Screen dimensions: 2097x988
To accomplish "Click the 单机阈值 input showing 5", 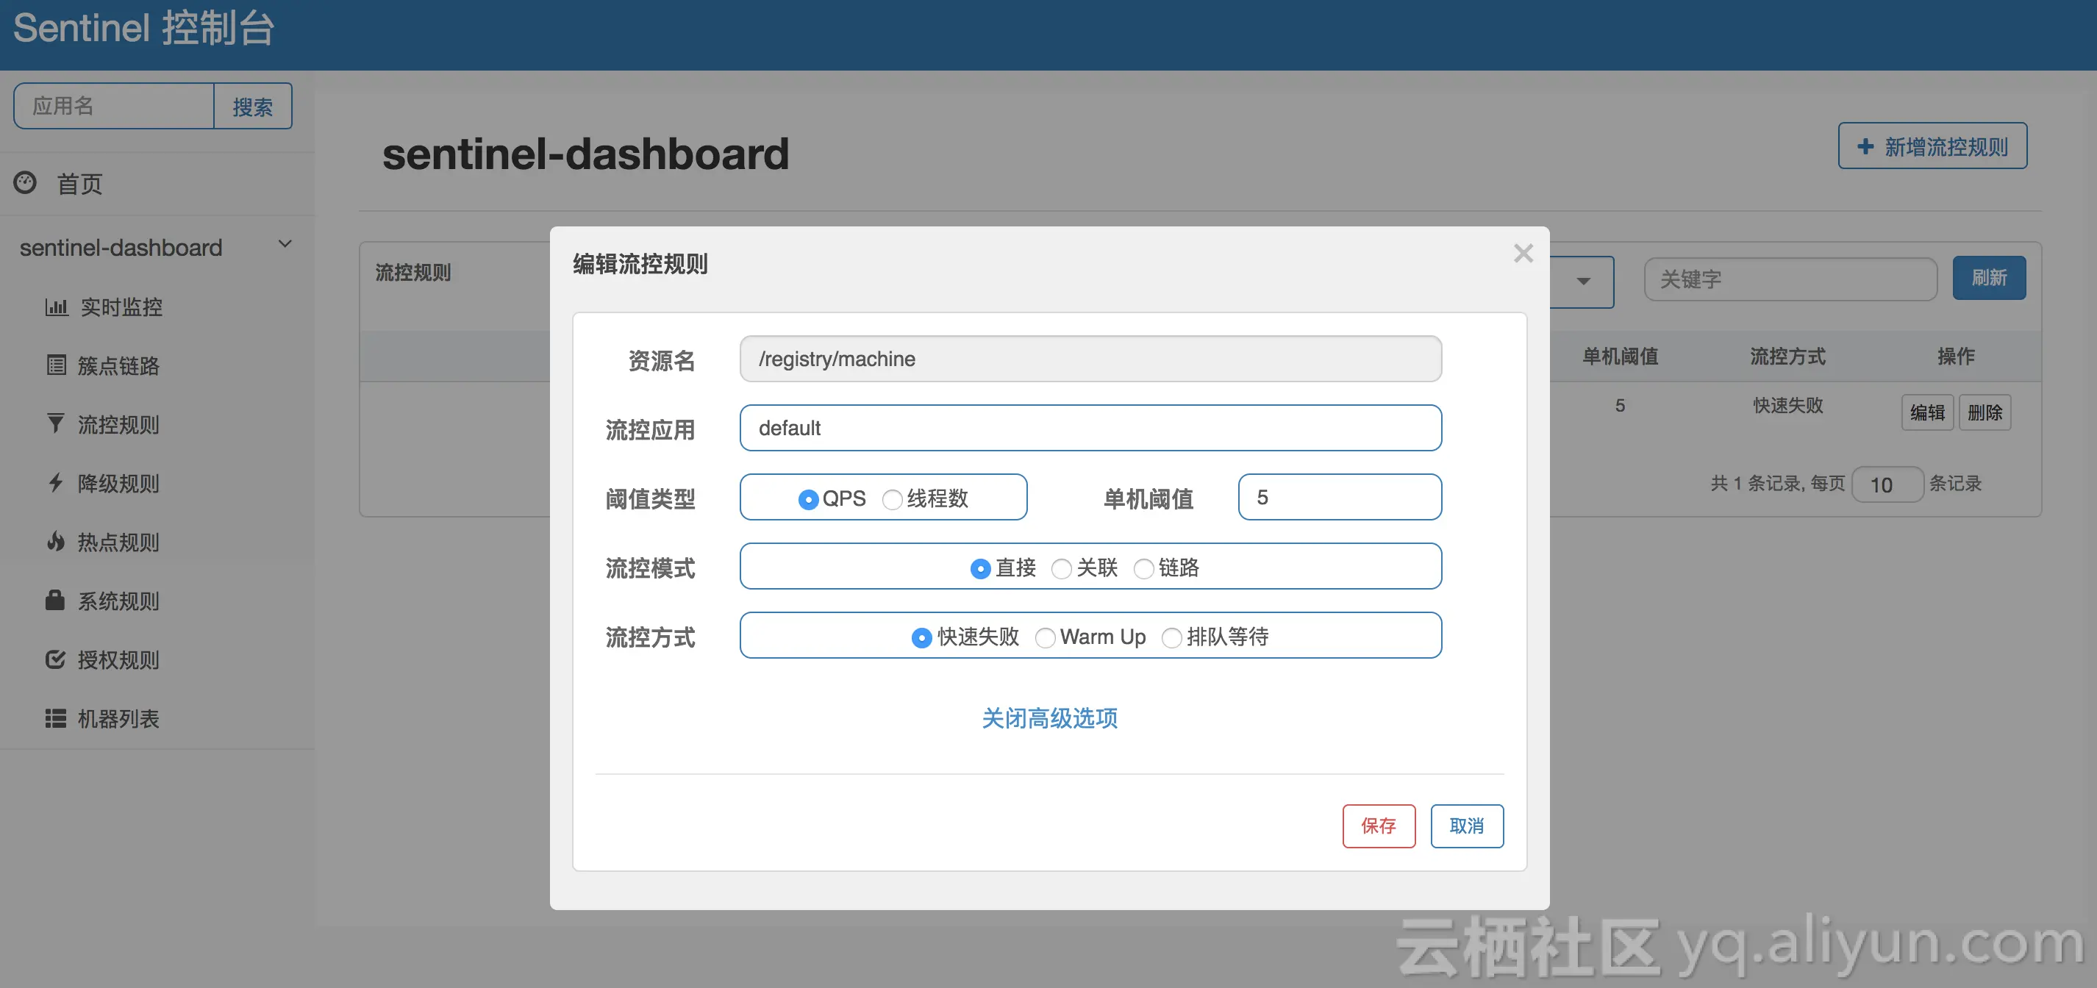I will point(1339,497).
